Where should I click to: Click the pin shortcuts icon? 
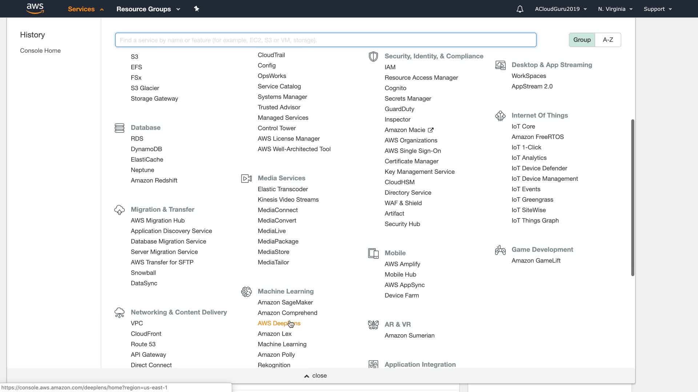[196, 9]
